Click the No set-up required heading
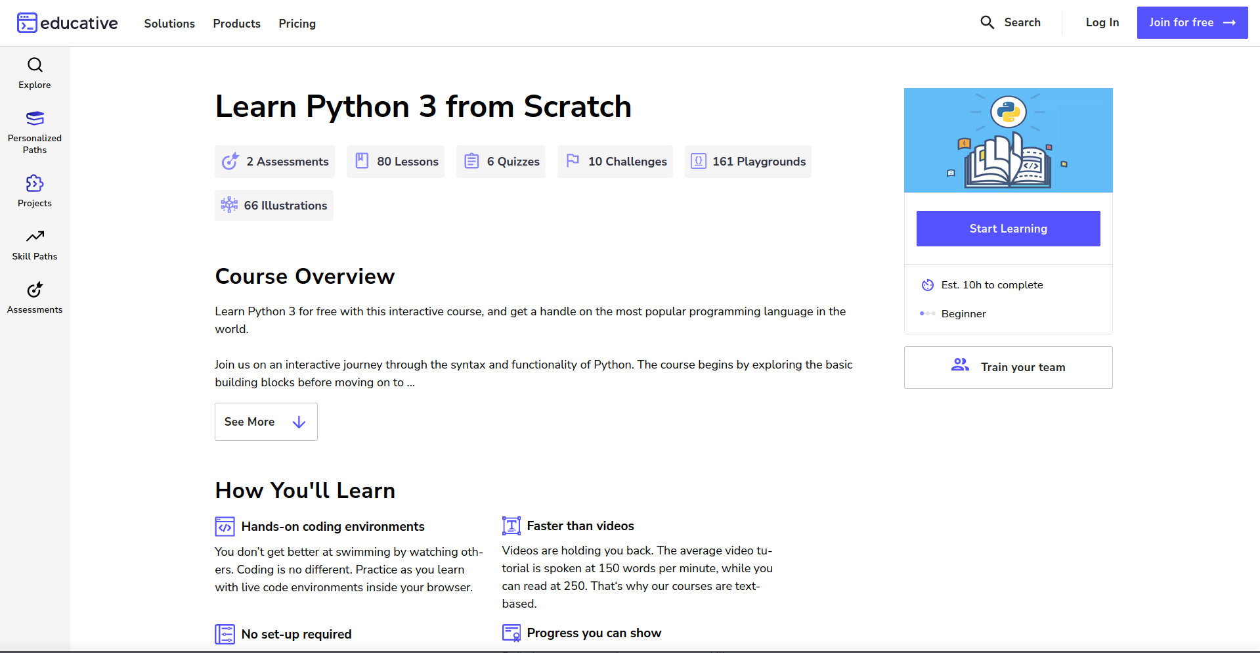The image size is (1260, 653). 296,635
